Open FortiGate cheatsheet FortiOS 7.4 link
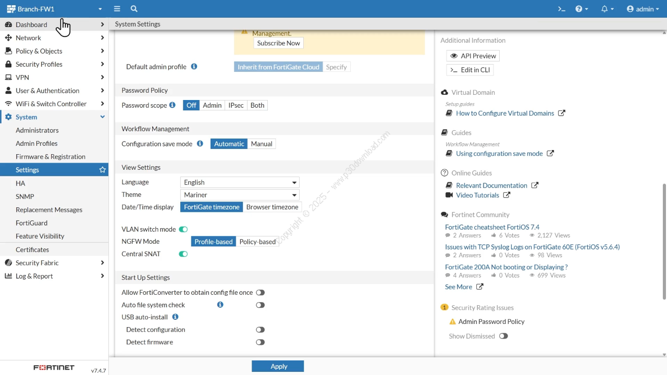 point(492,227)
